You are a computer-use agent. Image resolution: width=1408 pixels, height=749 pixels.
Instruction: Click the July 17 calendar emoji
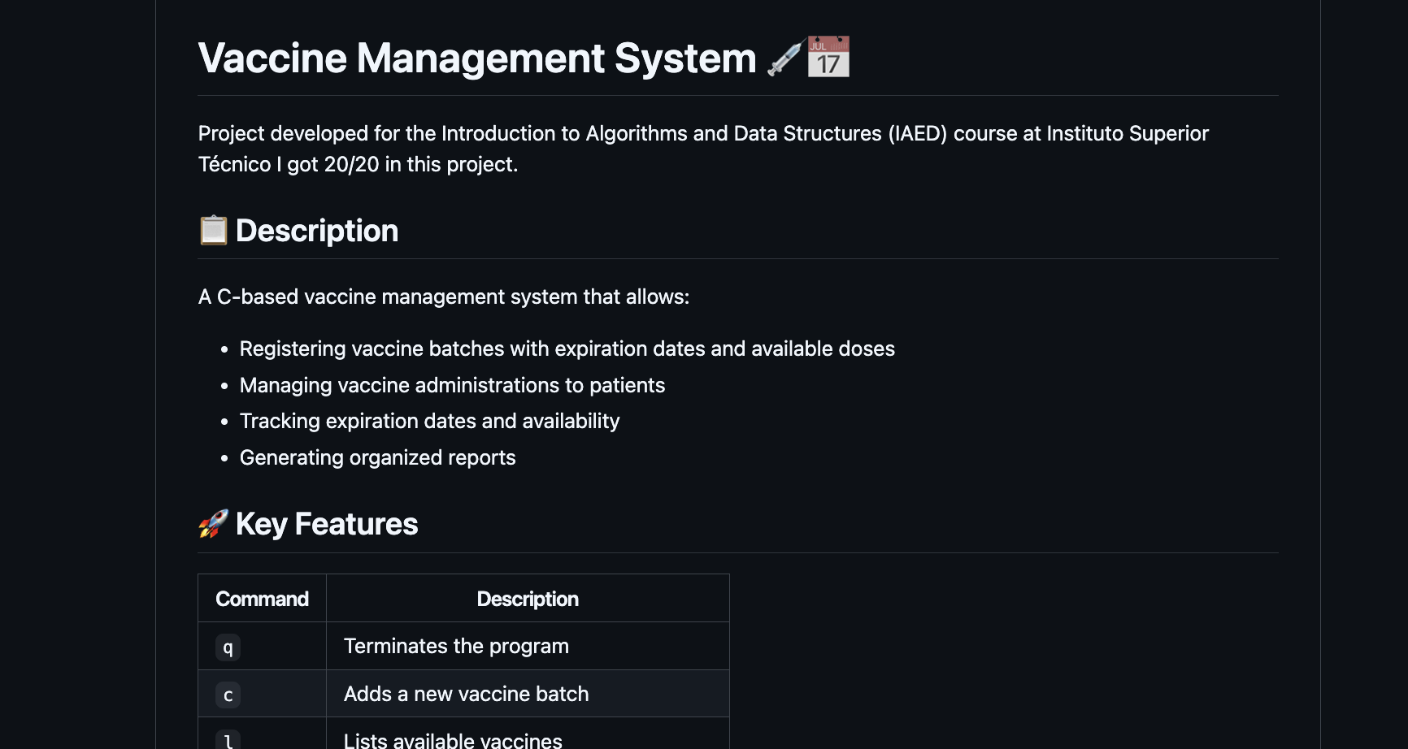coord(828,57)
